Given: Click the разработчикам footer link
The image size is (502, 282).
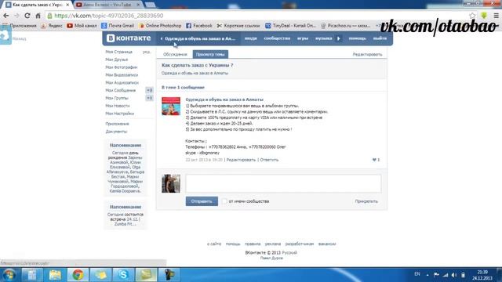Looking at the screenshot, I should pyautogui.click(x=300, y=244).
